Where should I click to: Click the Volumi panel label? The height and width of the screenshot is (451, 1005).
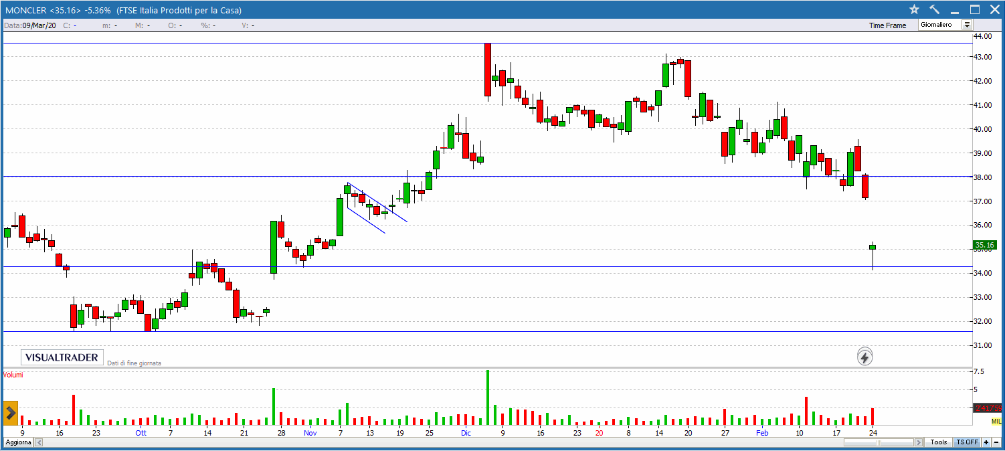pyautogui.click(x=13, y=375)
